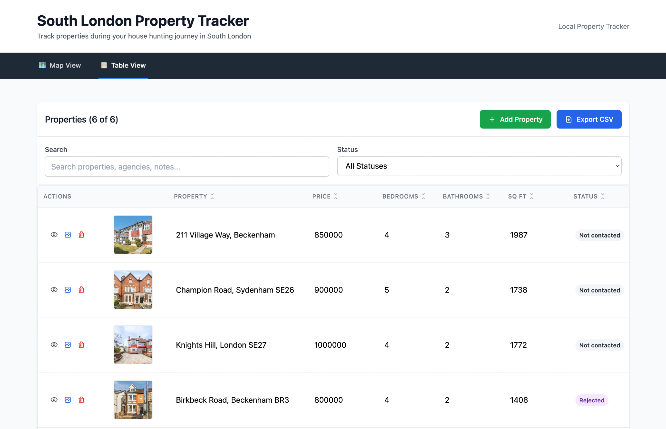
Task: Click image icon for 211 Village Way
Action: (68, 235)
